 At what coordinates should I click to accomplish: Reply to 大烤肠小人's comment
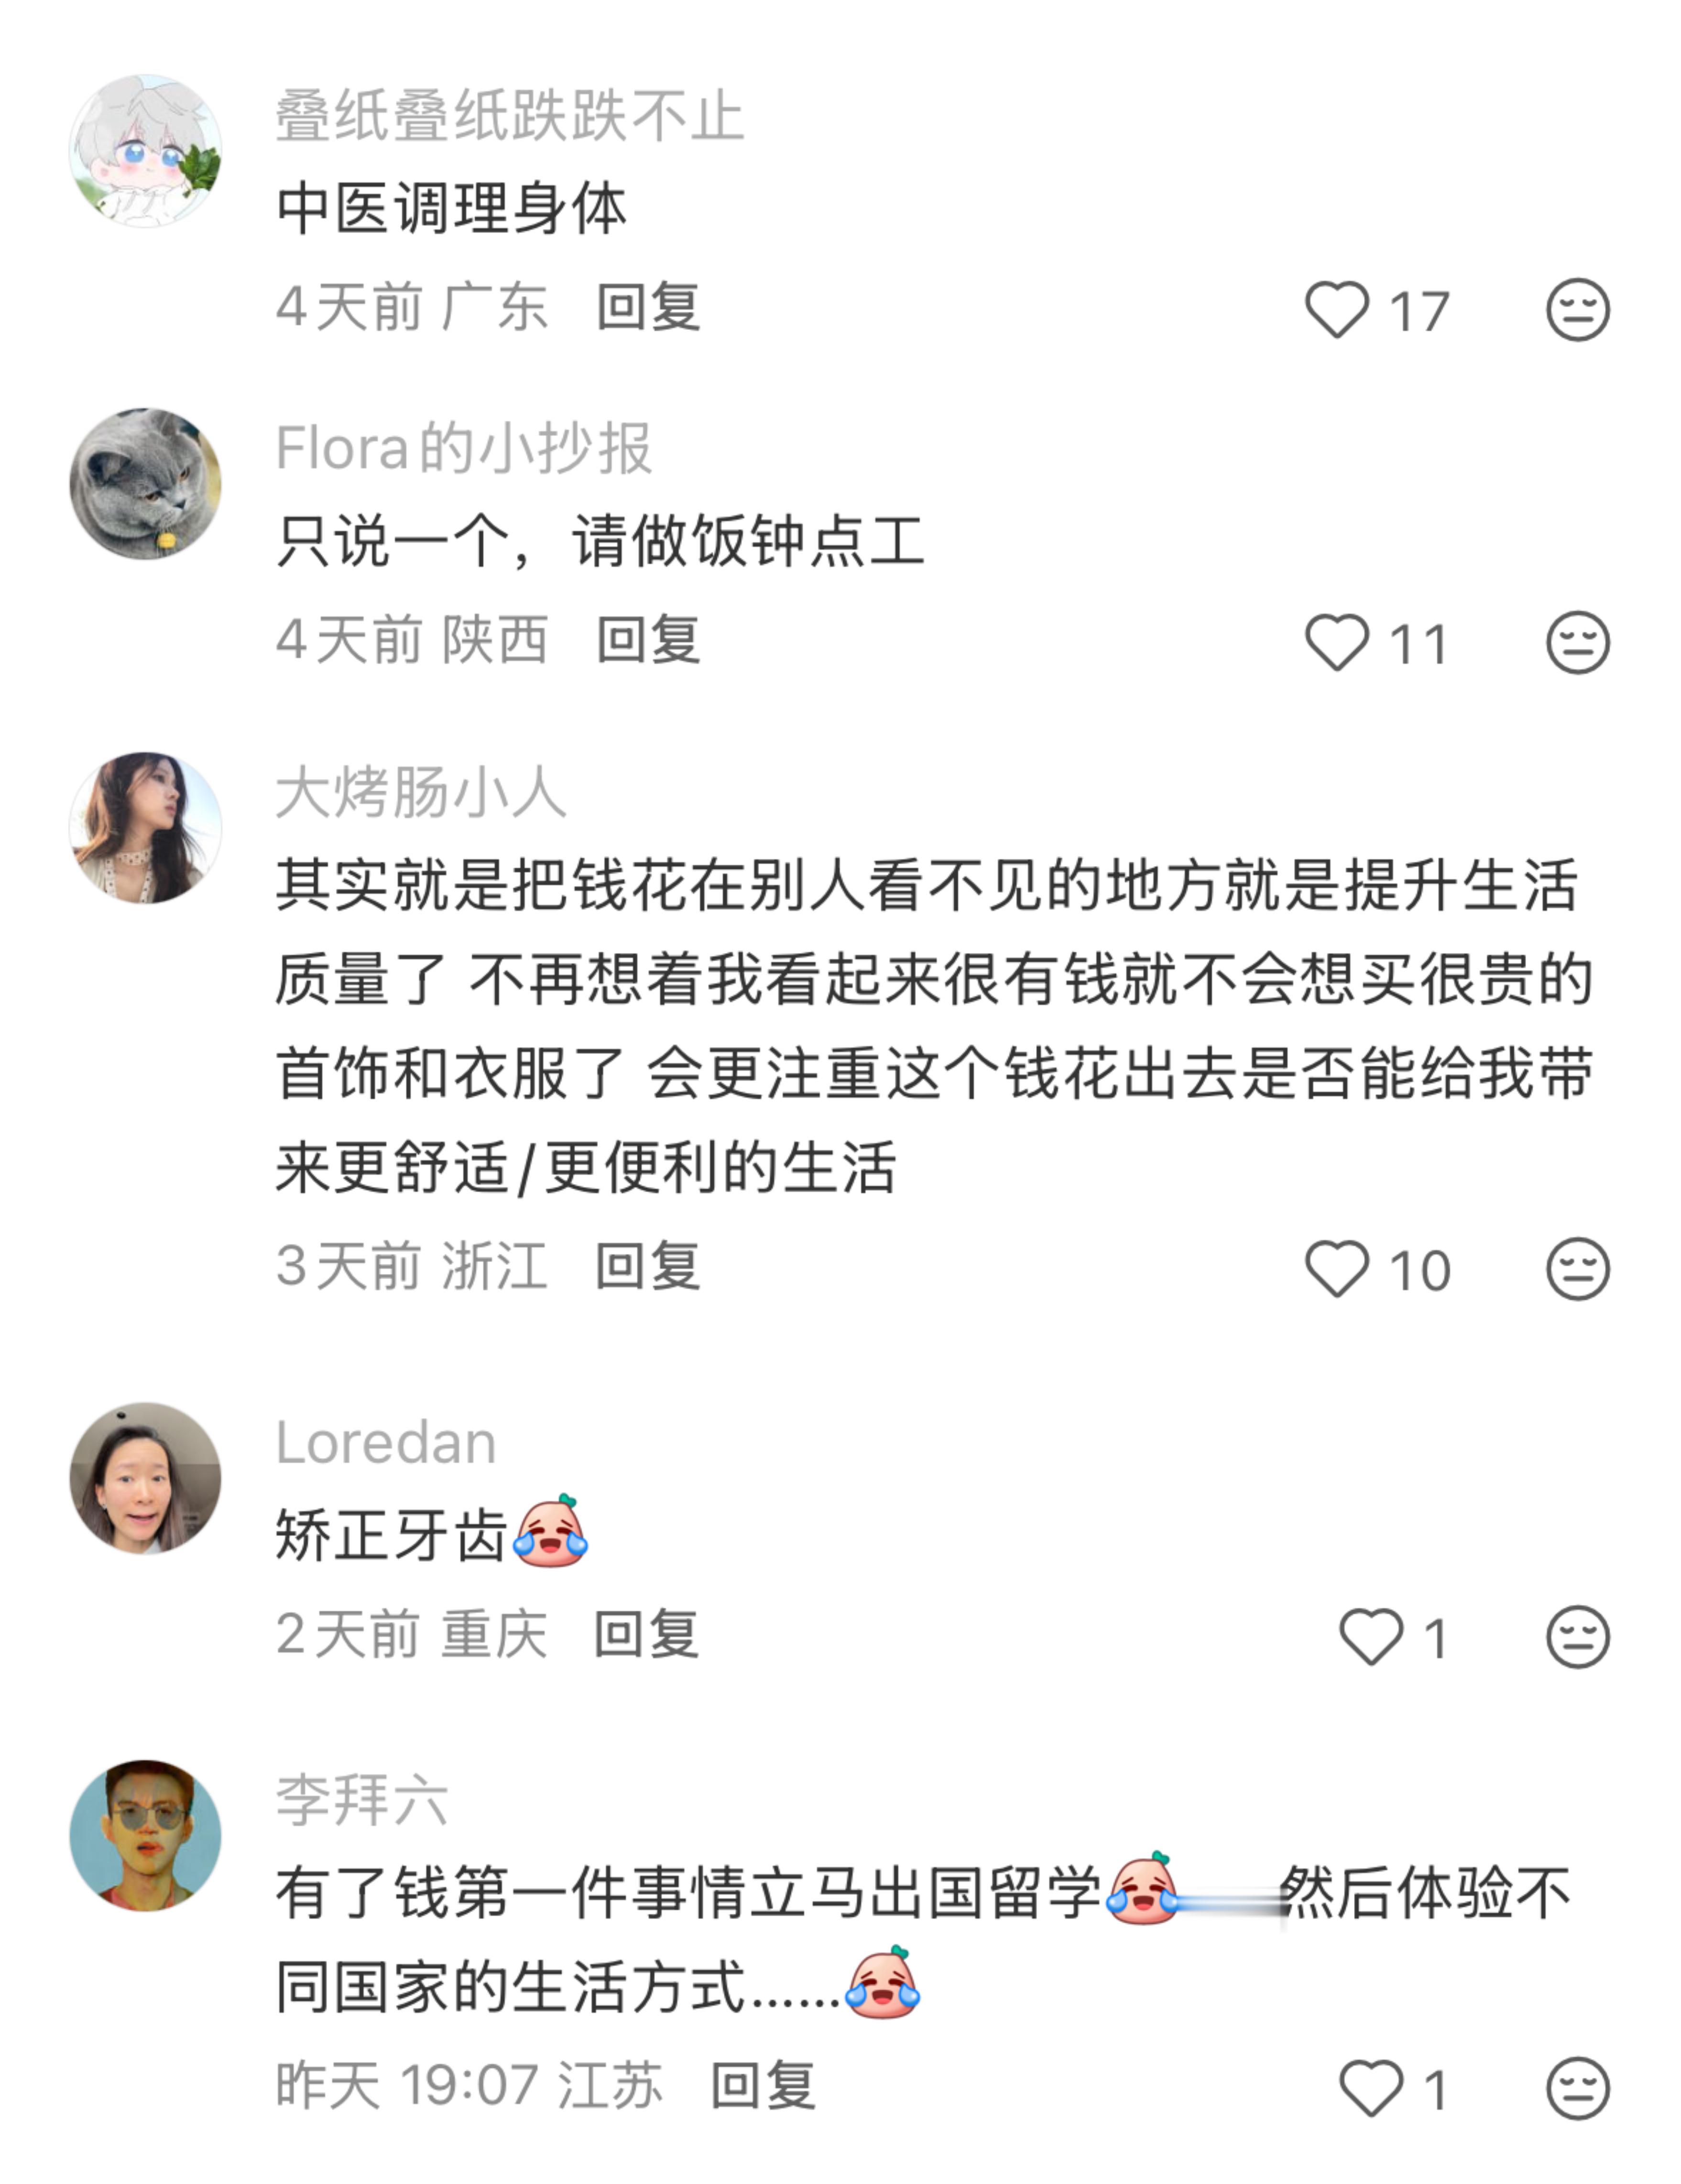648,1267
